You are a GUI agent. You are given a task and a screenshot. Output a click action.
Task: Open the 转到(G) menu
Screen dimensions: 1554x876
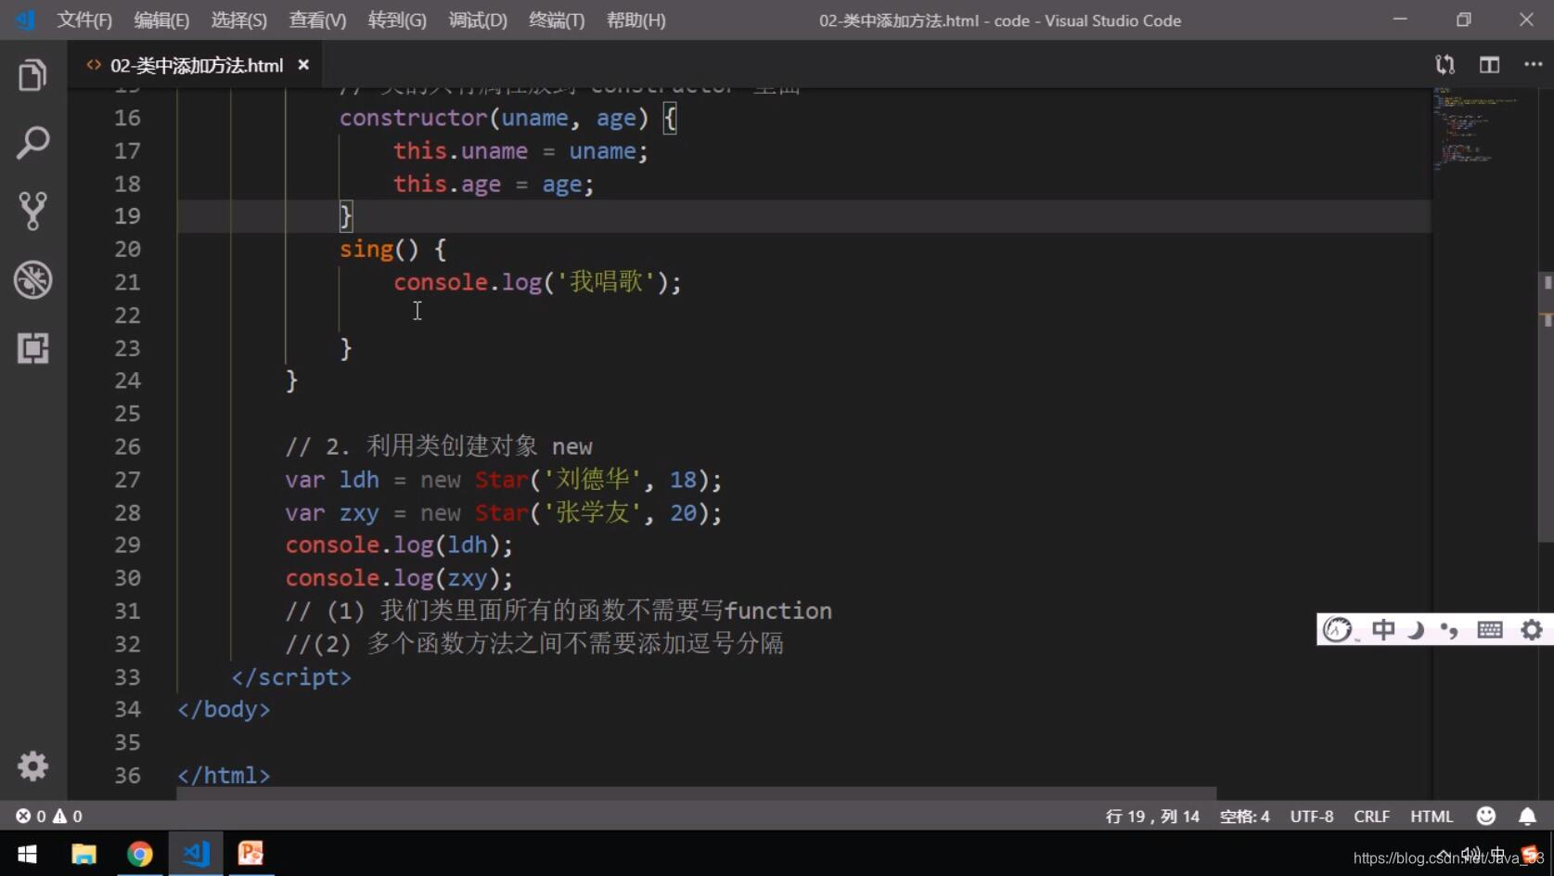(x=397, y=20)
